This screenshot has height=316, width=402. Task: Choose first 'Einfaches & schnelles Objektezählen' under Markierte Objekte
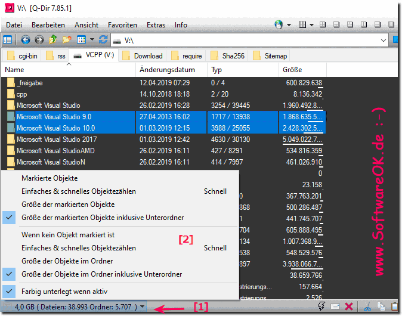[79, 191]
